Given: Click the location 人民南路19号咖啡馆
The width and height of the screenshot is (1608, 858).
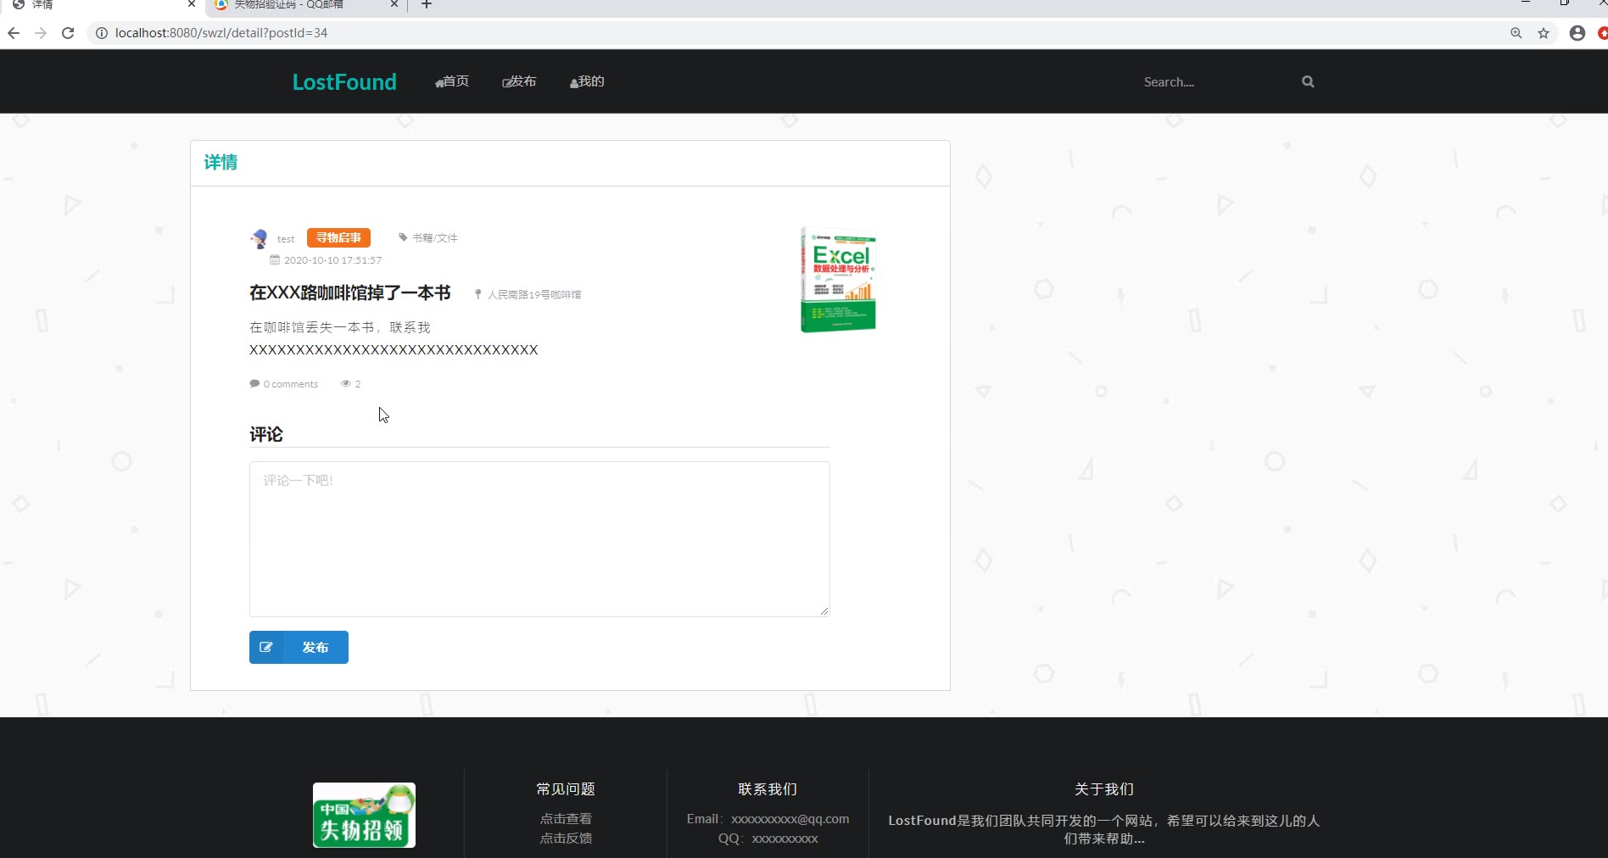Looking at the screenshot, I should point(534,295).
